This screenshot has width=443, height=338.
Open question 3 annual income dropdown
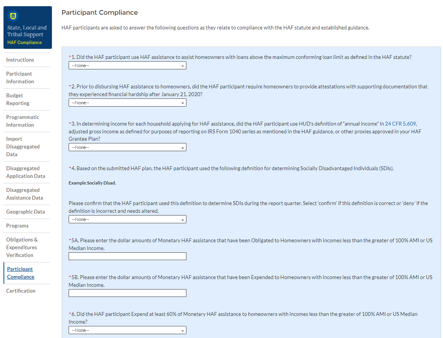click(127, 147)
